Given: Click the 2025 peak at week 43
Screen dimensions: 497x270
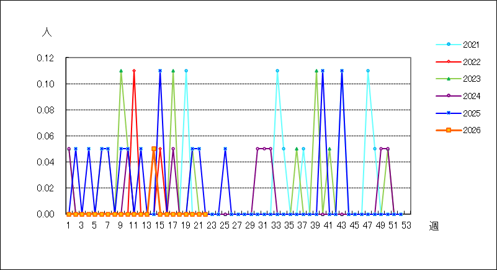Looking at the screenshot, I should coord(342,71).
